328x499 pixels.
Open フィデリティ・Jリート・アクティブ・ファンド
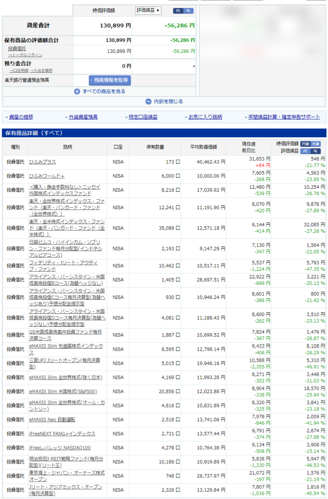point(64,266)
